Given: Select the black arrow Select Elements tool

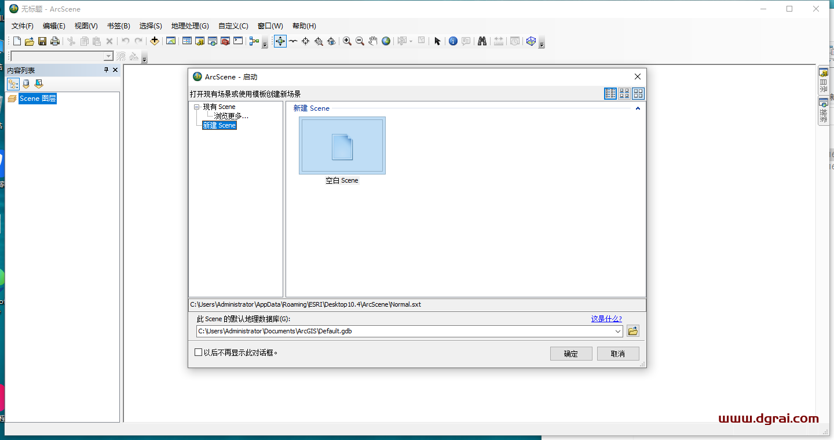Looking at the screenshot, I should [x=437, y=41].
